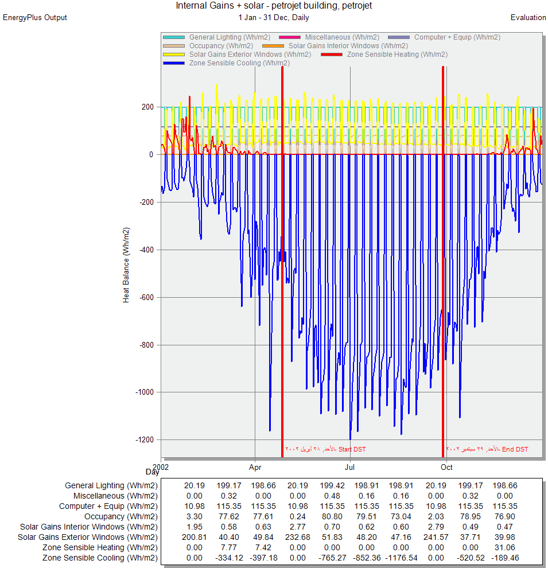Click the chart title Internal Gains + solar
The image size is (548, 568).
click(x=274, y=6)
